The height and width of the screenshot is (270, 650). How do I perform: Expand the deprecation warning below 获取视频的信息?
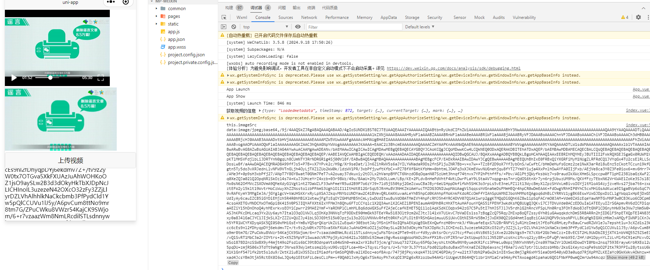228,118
